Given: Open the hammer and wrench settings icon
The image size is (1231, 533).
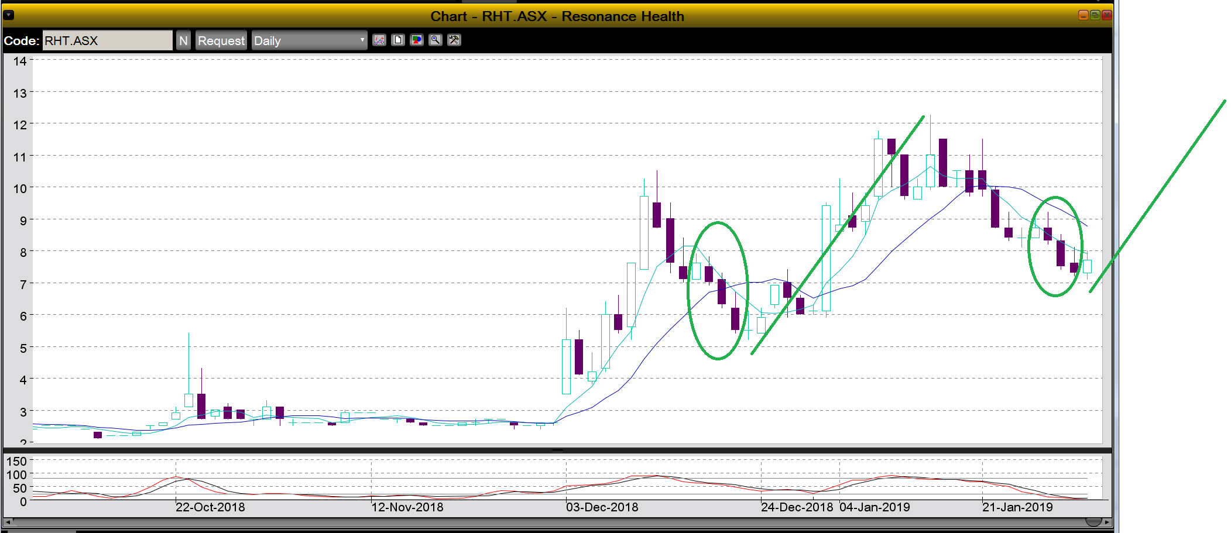Looking at the screenshot, I should click(x=454, y=40).
